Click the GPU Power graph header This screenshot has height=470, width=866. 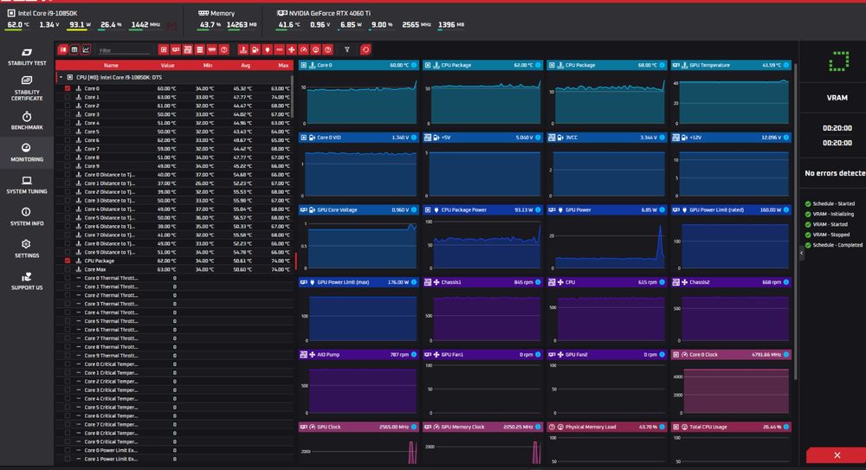pyautogui.click(x=606, y=209)
